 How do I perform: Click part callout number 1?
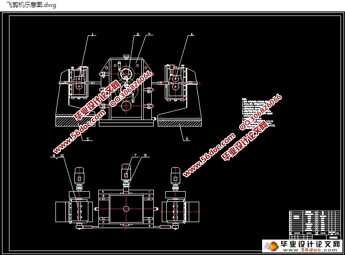(92, 34)
